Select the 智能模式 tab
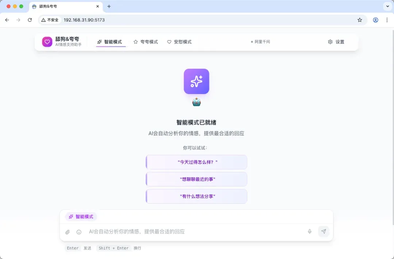Viewport: 394px width, 259px height. point(109,42)
